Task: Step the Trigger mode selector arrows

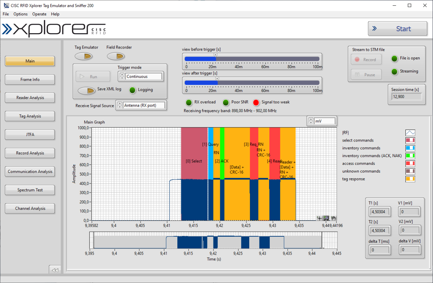Action: click(x=122, y=76)
